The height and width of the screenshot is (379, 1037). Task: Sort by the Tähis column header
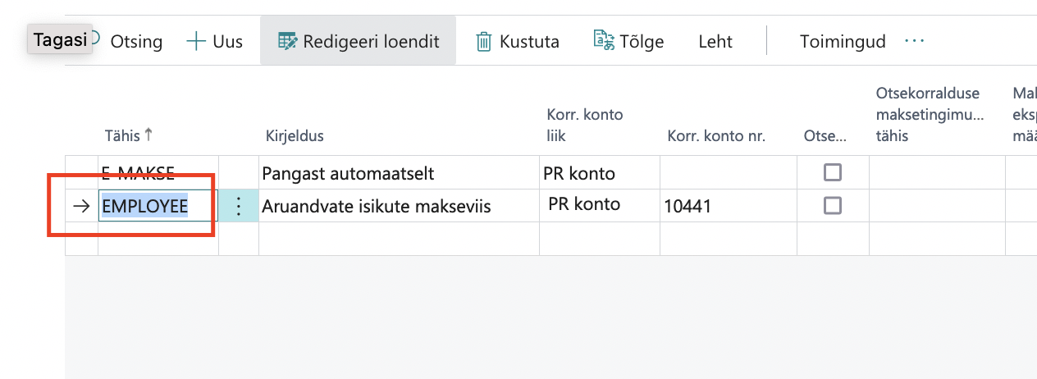coord(128,135)
